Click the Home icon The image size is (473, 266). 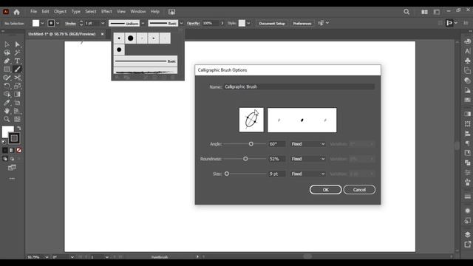pos(16,12)
